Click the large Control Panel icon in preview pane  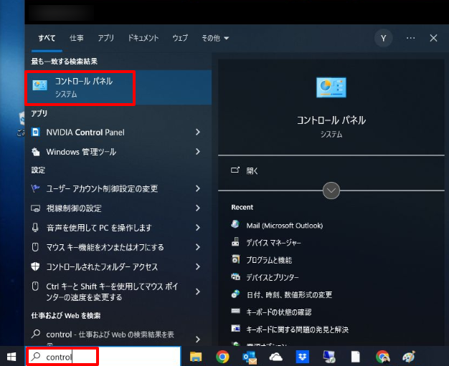[331, 87]
